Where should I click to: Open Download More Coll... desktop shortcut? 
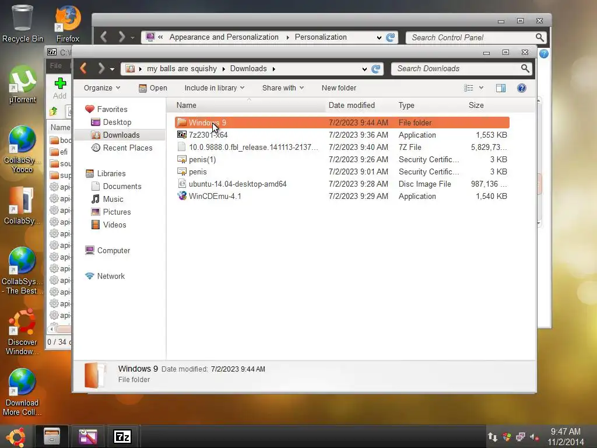[x=22, y=393]
